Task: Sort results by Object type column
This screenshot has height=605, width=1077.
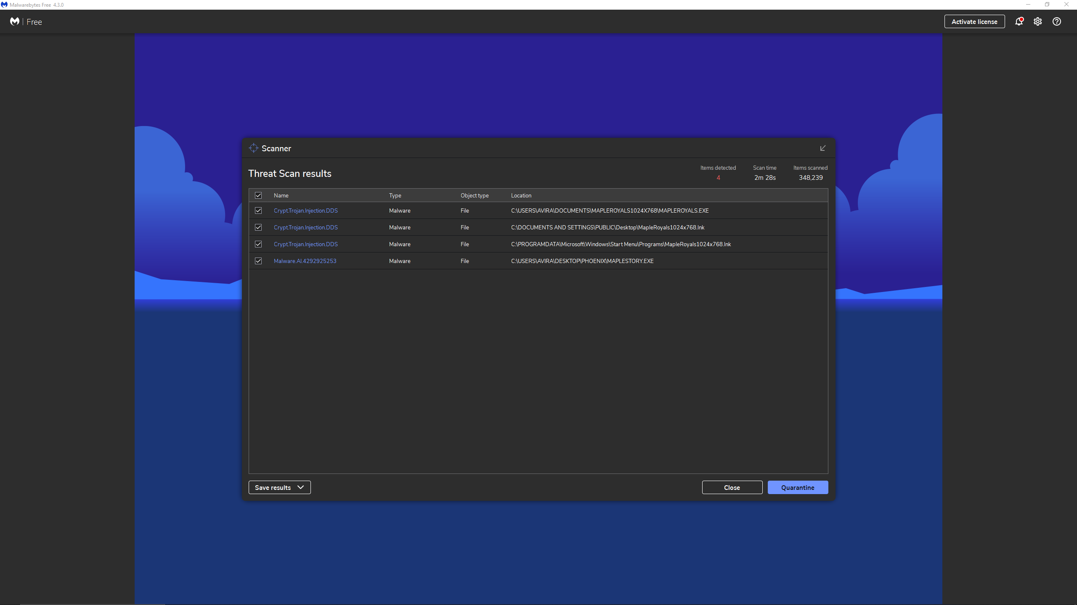Action: click(474, 195)
